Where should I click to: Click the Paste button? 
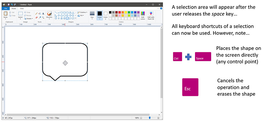click(6, 15)
